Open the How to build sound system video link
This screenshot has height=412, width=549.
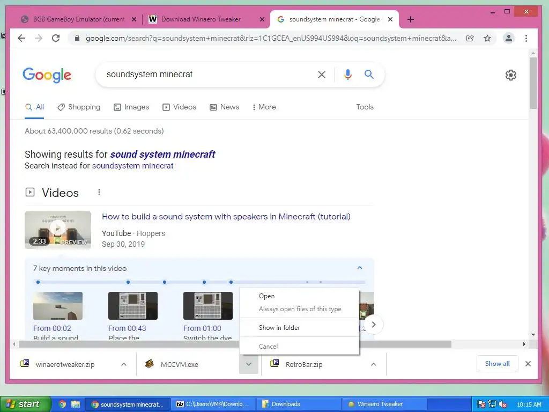[226, 217]
